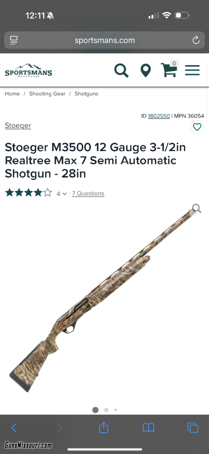The height and width of the screenshot is (454, 209).
Task: Open the hamburger navigation menu
Action: pyautogui.click(x=192, y=70)
